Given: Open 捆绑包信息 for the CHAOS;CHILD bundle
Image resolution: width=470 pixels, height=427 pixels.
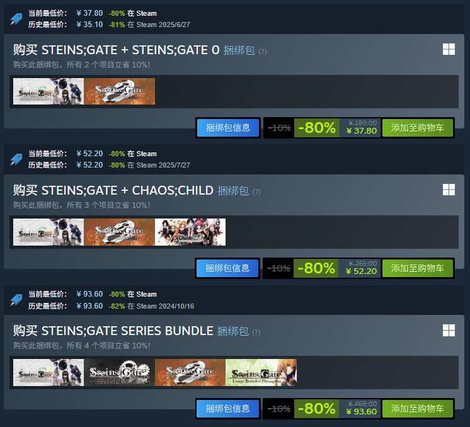Looking at the screenshot, I should click(x=227, y=268).
